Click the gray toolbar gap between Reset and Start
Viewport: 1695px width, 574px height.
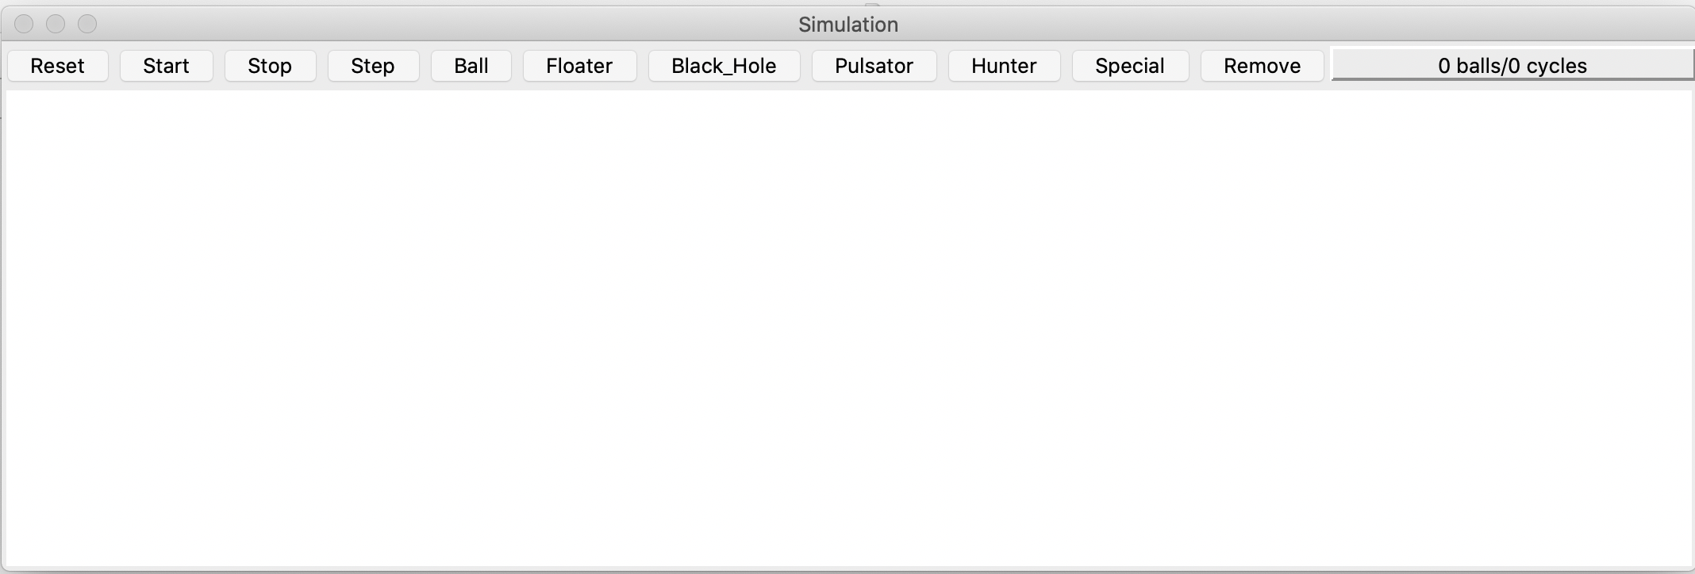[x=114, y=66]
